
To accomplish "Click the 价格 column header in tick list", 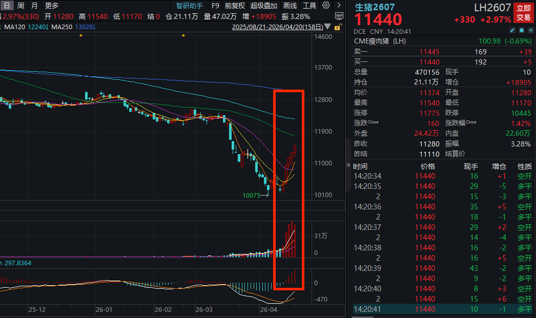I will pos(428,167).
